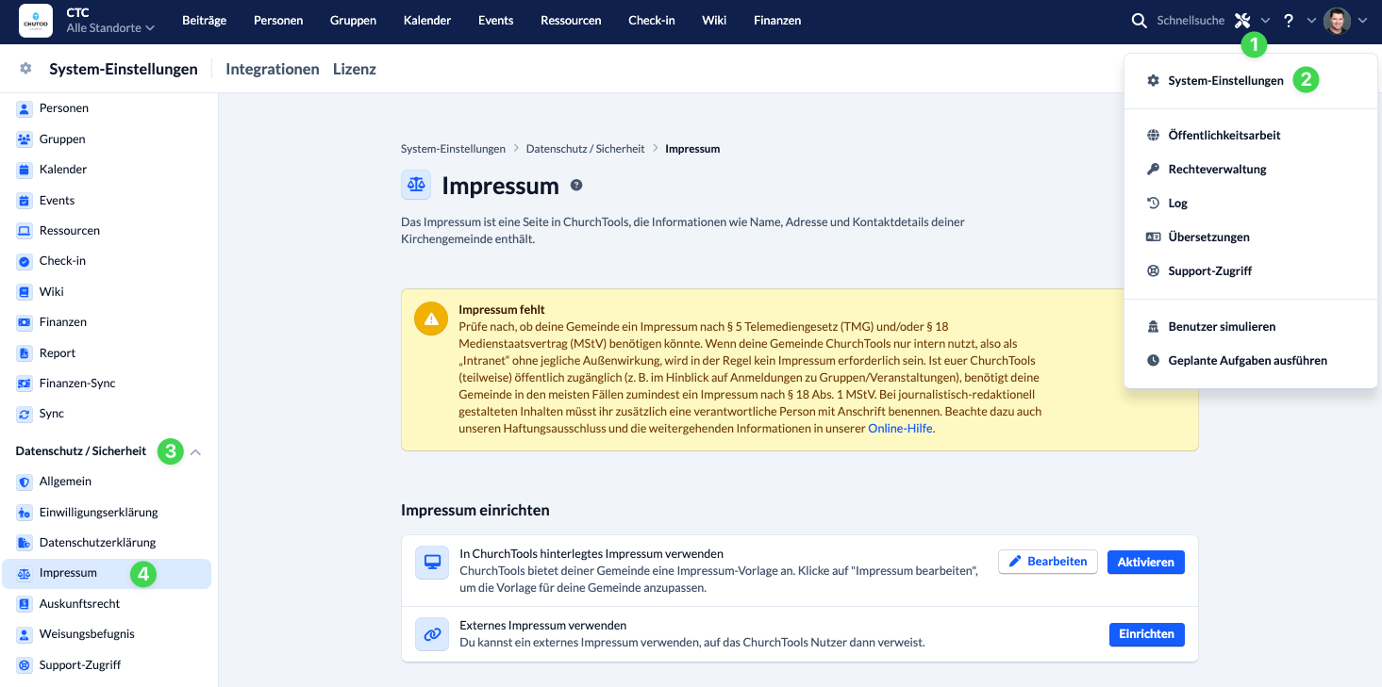Open Ressourcen in the top navigation
Image resolution: width=1382 pixels, height=687 pixels.
pos(571,21)
